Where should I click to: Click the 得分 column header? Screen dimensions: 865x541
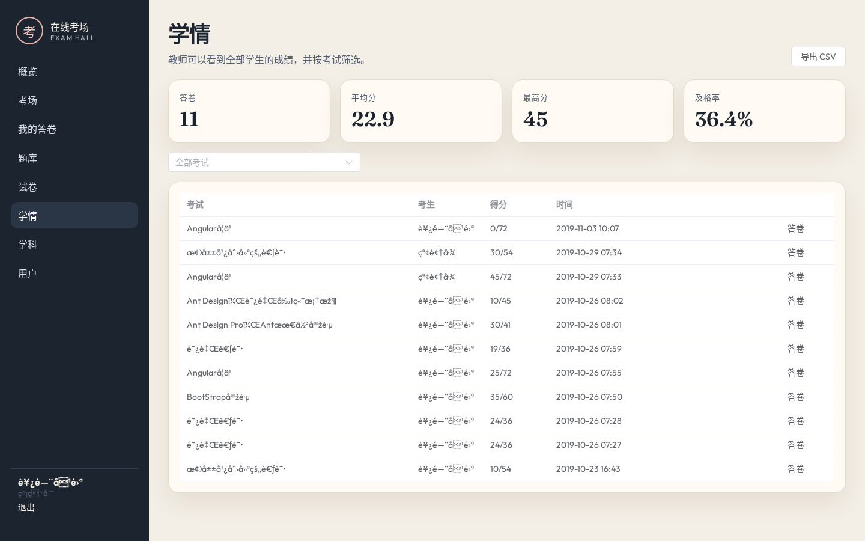pyautogui.click(x=499, y=204)
